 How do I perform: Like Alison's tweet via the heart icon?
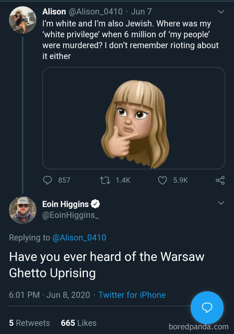click(x=162, y=180)
